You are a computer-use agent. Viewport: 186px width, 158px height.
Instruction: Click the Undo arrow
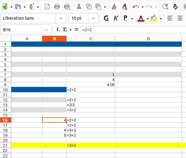tap(136, 7)
